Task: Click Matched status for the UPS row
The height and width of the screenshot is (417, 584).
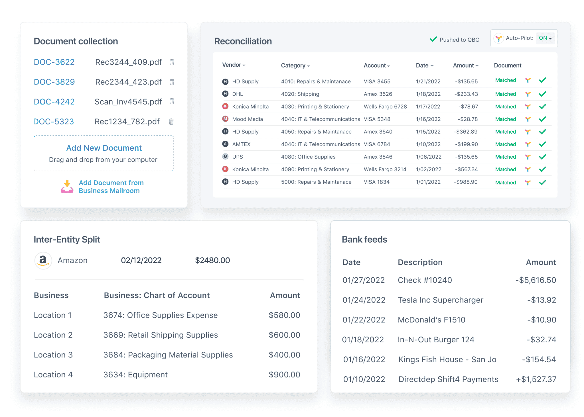Action: pyautogui.click(x=506, y=157)
